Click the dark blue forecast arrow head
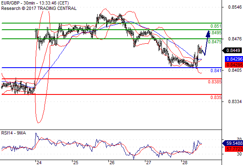 208,34
